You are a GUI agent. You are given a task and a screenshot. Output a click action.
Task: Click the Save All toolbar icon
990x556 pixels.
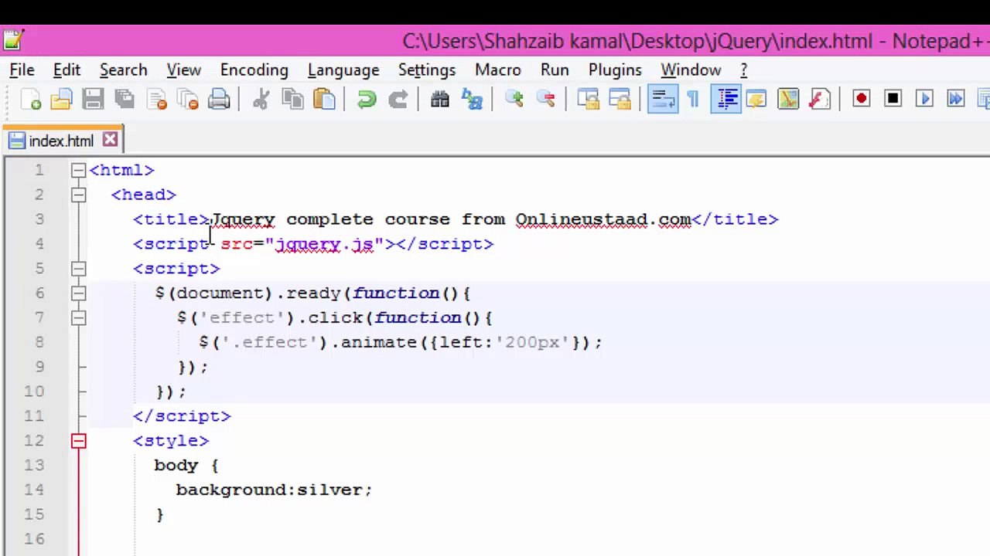(x=125, y=99)
